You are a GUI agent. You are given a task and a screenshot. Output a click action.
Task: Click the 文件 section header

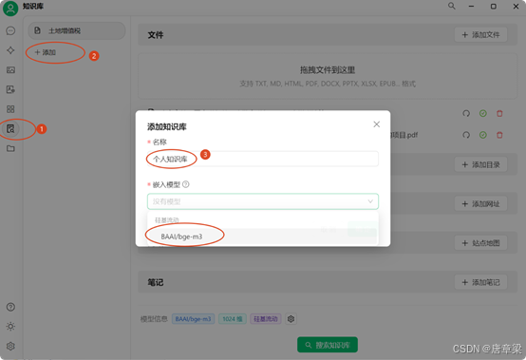pyautogui.click(x=156, y=35)
